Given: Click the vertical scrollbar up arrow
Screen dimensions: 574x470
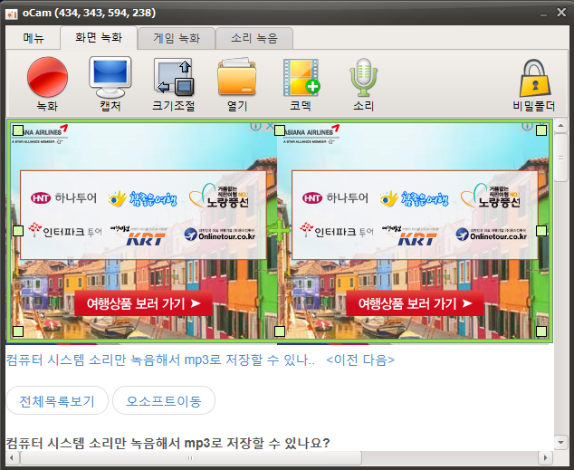Looking at the screenshot, I should click(560, 126).
